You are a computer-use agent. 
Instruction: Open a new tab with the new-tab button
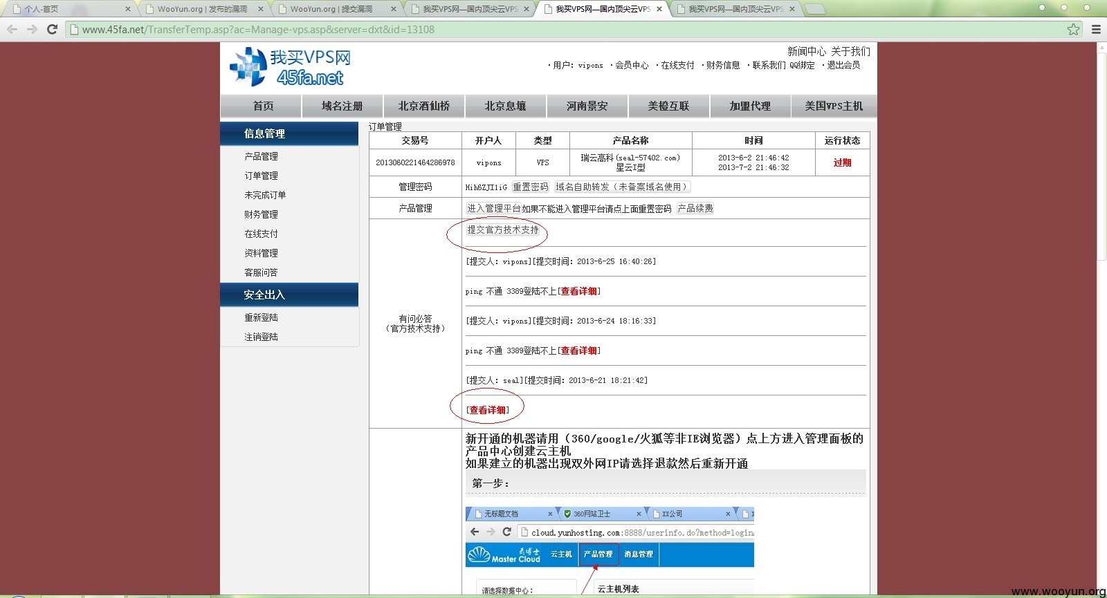click(x=815, y=9)
